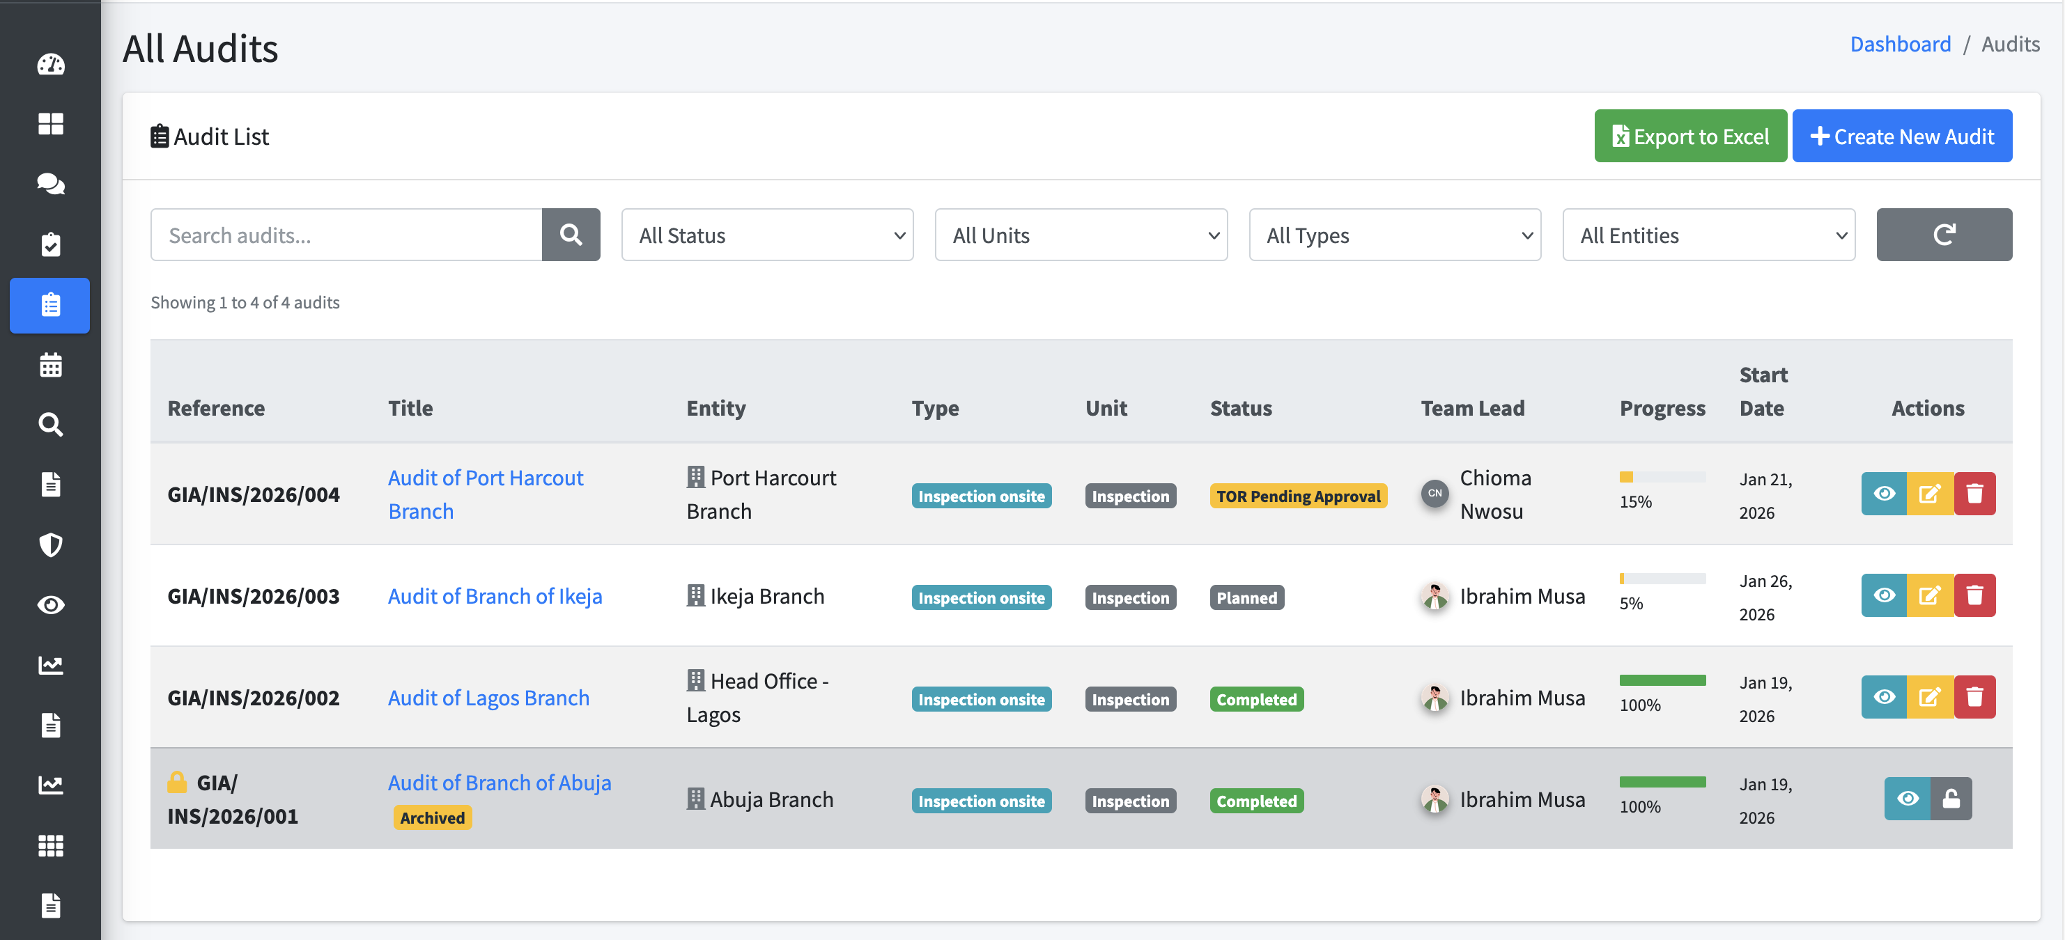
Task: Edit the Audit of Branch of Ikeja
Action: tap(1930, 595)
